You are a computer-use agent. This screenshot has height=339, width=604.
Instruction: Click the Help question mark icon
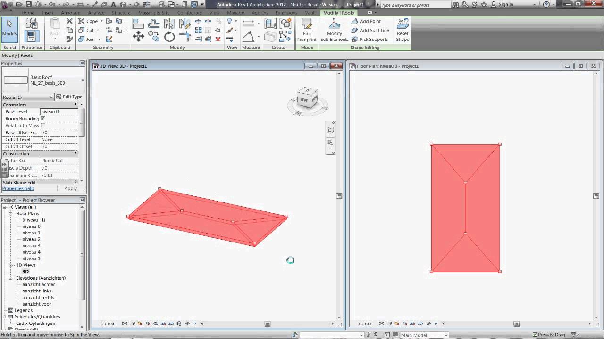[x=546, y=4]
